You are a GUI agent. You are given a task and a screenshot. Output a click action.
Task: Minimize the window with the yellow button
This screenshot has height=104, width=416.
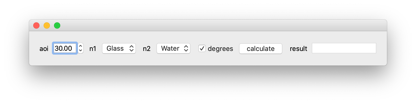click(x=47, y=25)
